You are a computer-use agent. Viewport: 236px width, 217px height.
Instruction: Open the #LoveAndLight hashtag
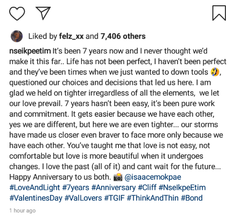click(35, 188)
